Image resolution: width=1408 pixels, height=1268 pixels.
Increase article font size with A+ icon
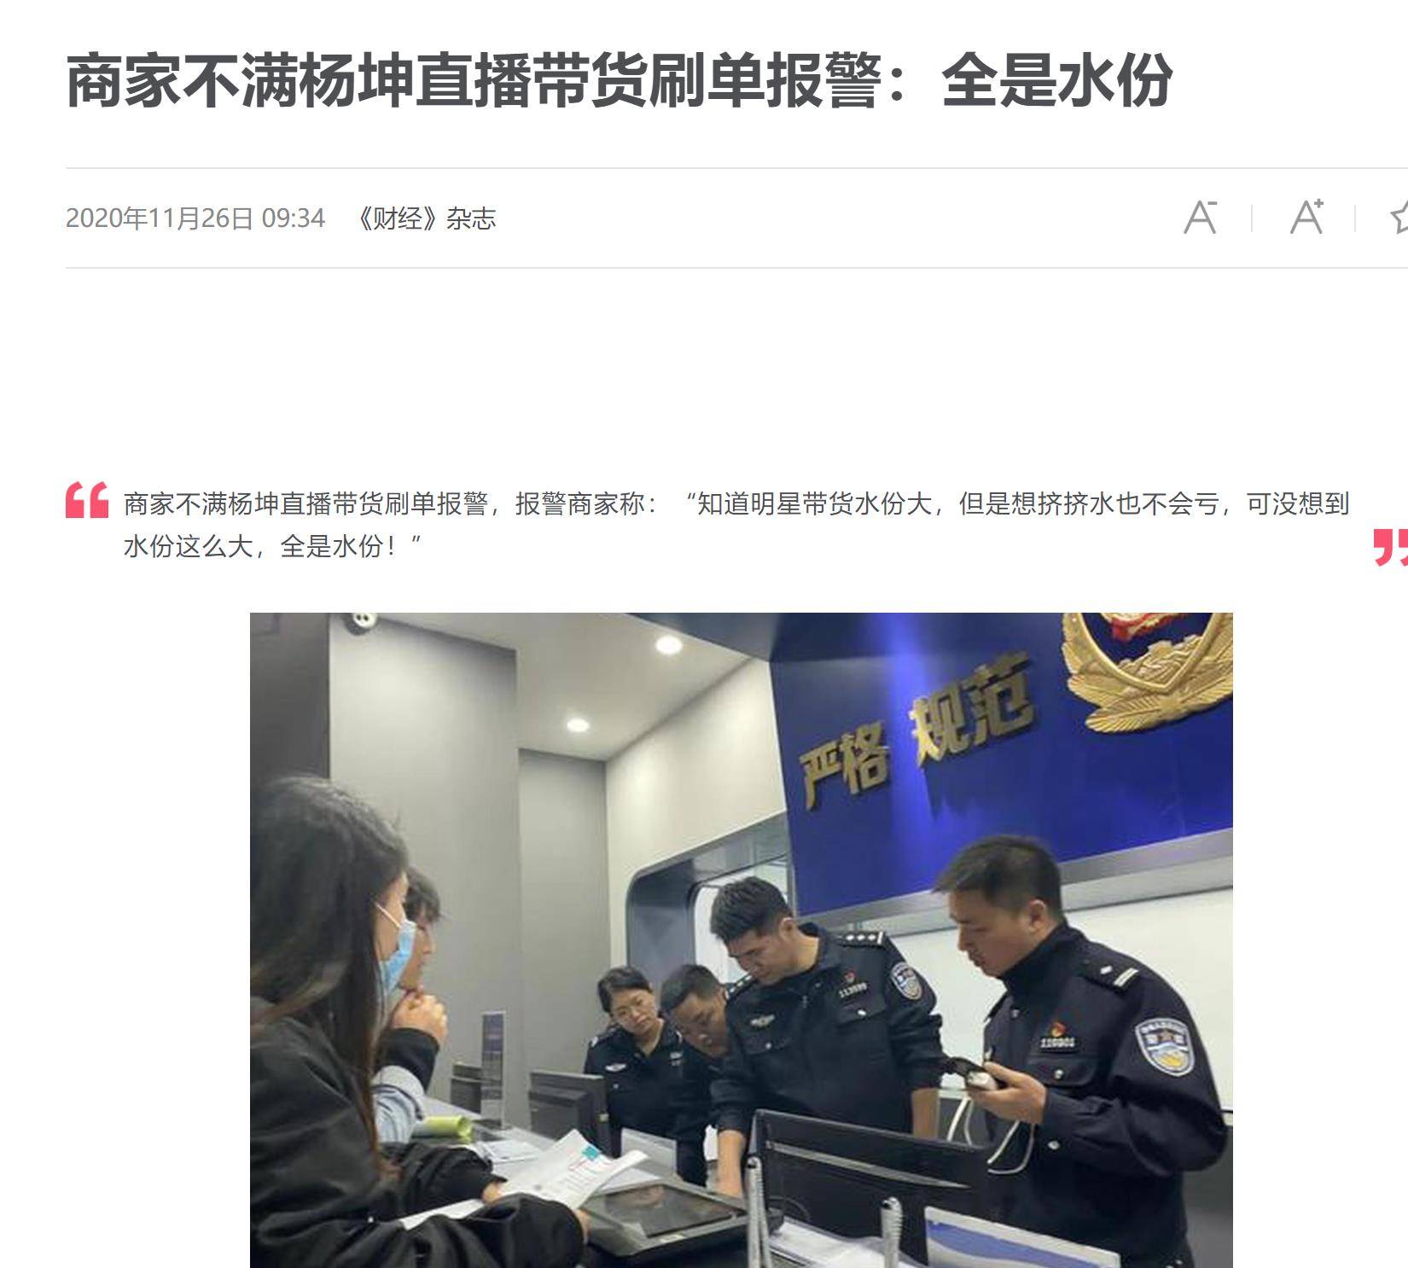(1306, 217)
